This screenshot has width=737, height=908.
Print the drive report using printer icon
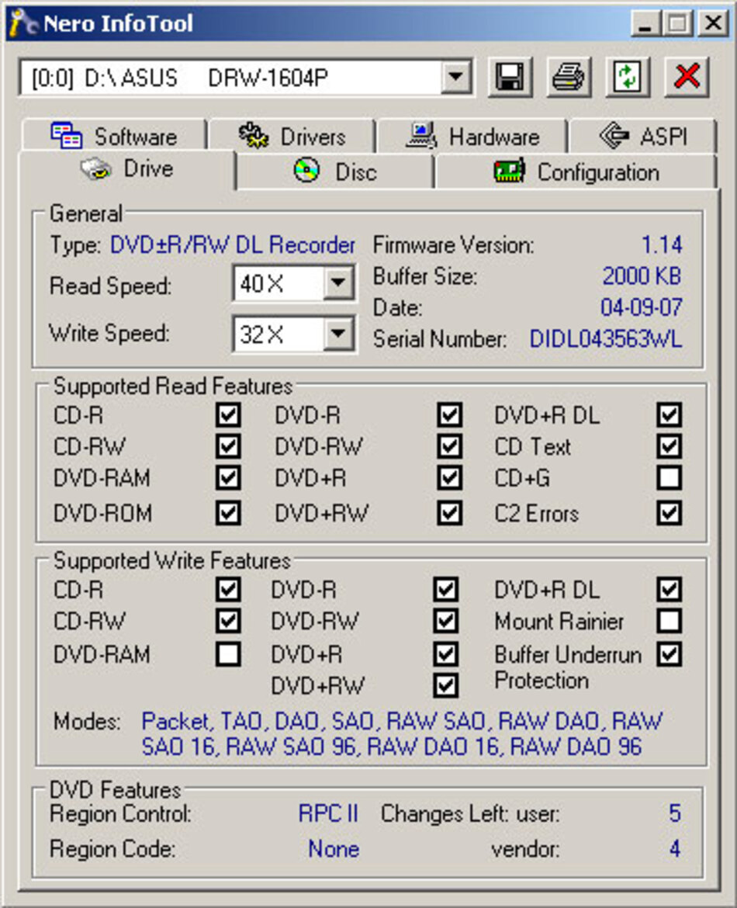tap(569, 76)
